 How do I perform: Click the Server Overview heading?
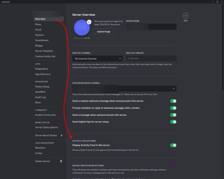pyautogui.click(x=83, y=15)
